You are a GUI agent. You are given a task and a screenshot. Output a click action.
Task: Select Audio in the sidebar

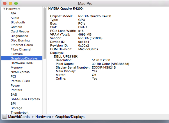pyautogui.click(x=15, y=18)
